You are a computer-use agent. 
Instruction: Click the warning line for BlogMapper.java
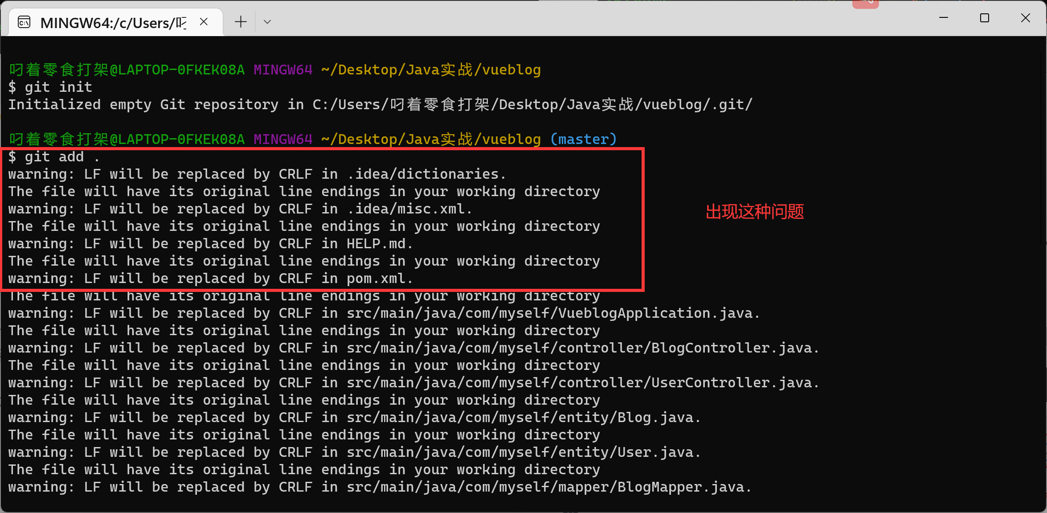[380, 487]
